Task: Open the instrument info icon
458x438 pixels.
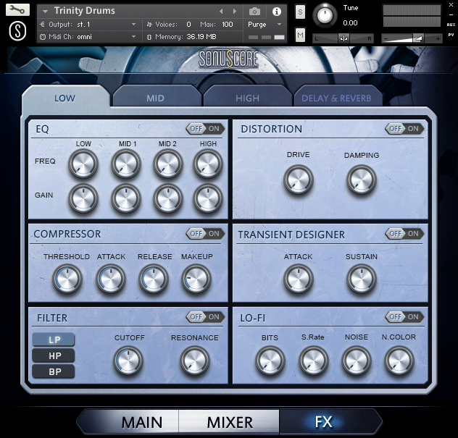Action: tap(276, 12)
